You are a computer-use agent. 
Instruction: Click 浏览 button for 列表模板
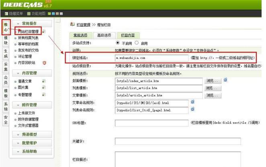coord(213,88)
